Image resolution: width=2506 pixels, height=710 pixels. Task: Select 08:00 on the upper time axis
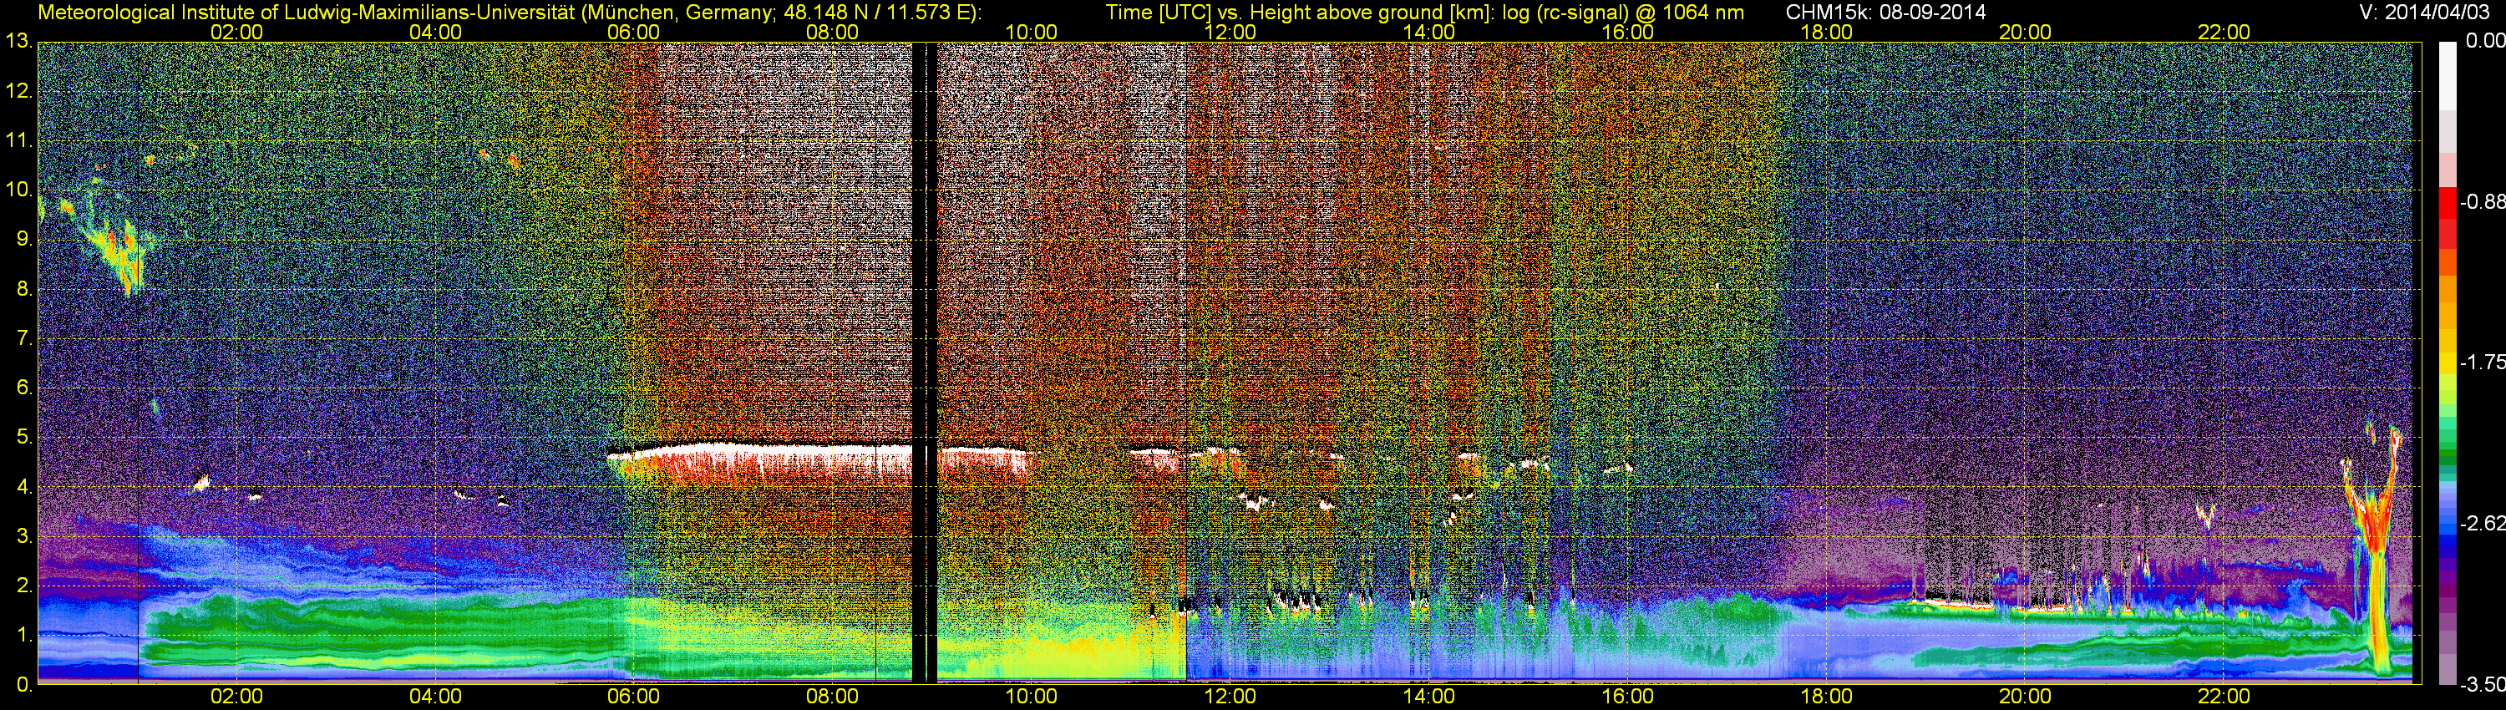click(x=833, y=32)
